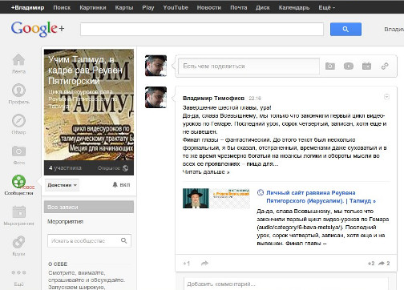Click the avatar beside Владимир Тимофеев post

coord(156,97)
